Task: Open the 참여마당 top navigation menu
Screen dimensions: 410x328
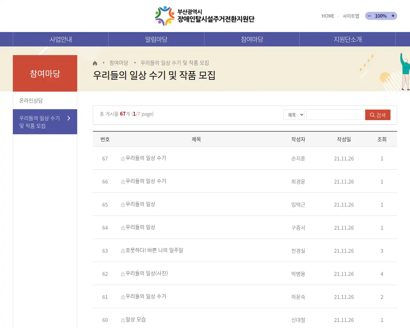Action: point(252,39)
